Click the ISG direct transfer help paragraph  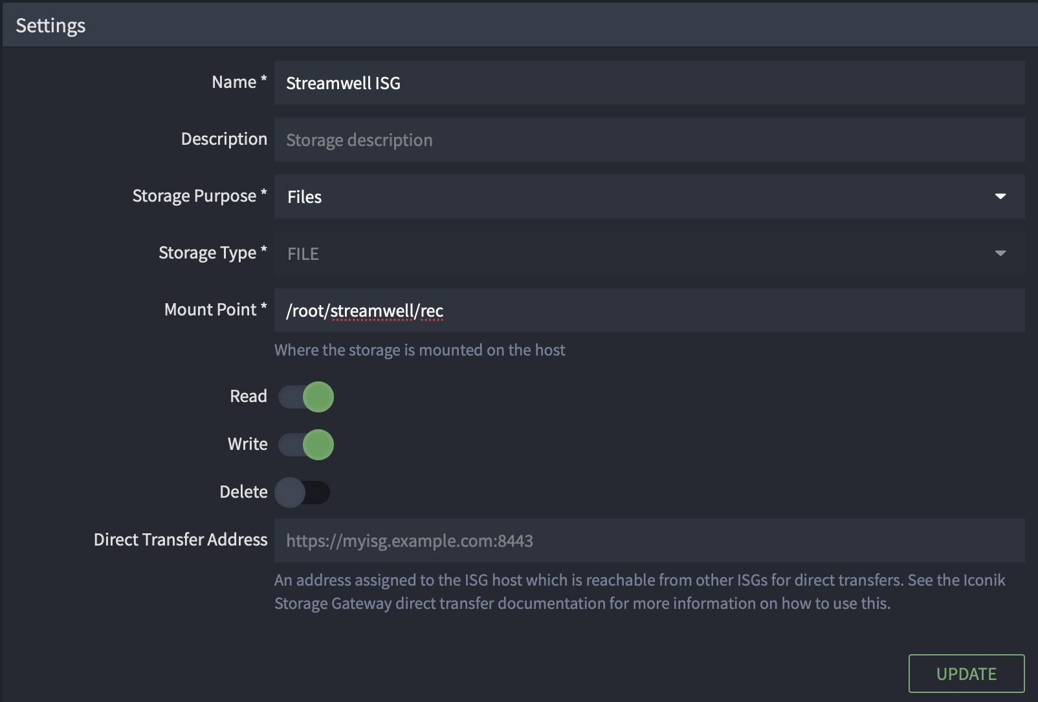pyautogui.click(x=639, y=591)
